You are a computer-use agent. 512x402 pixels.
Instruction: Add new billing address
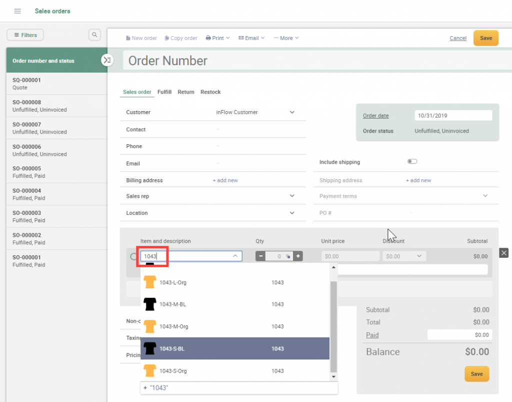pyautogui.click(x=225, y=180)
